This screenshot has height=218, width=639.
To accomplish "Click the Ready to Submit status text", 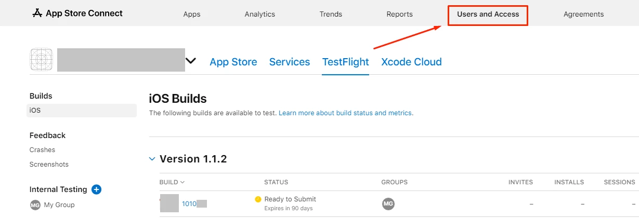I will pos(290,199).
